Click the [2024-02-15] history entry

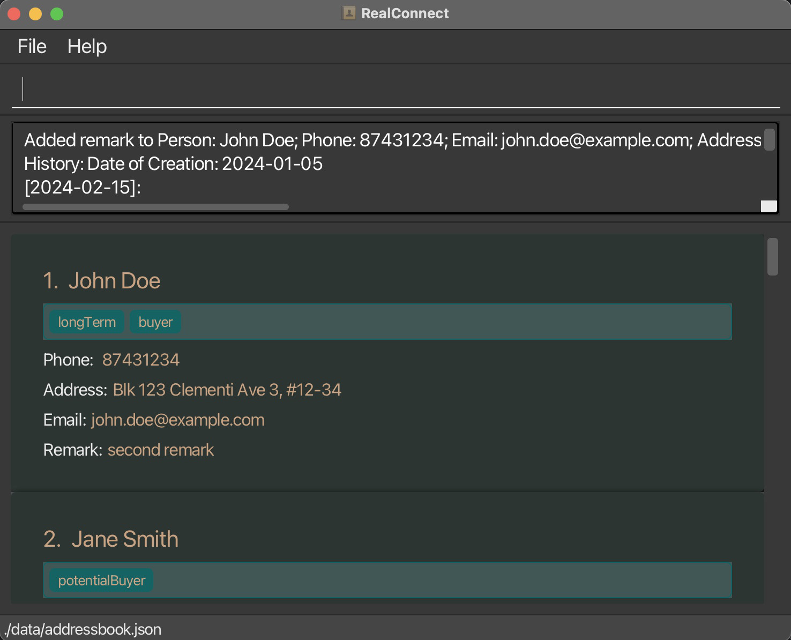point(83,187)
